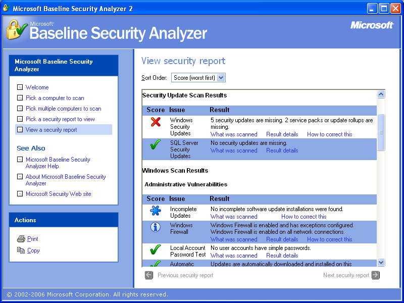Viewport: 404px width, 303px height.
Task: Open What was scanned for Local Account Password Test
Action: click(234, 256)
